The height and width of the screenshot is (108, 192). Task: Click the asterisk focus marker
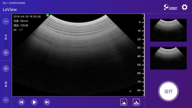coord(130,91)
